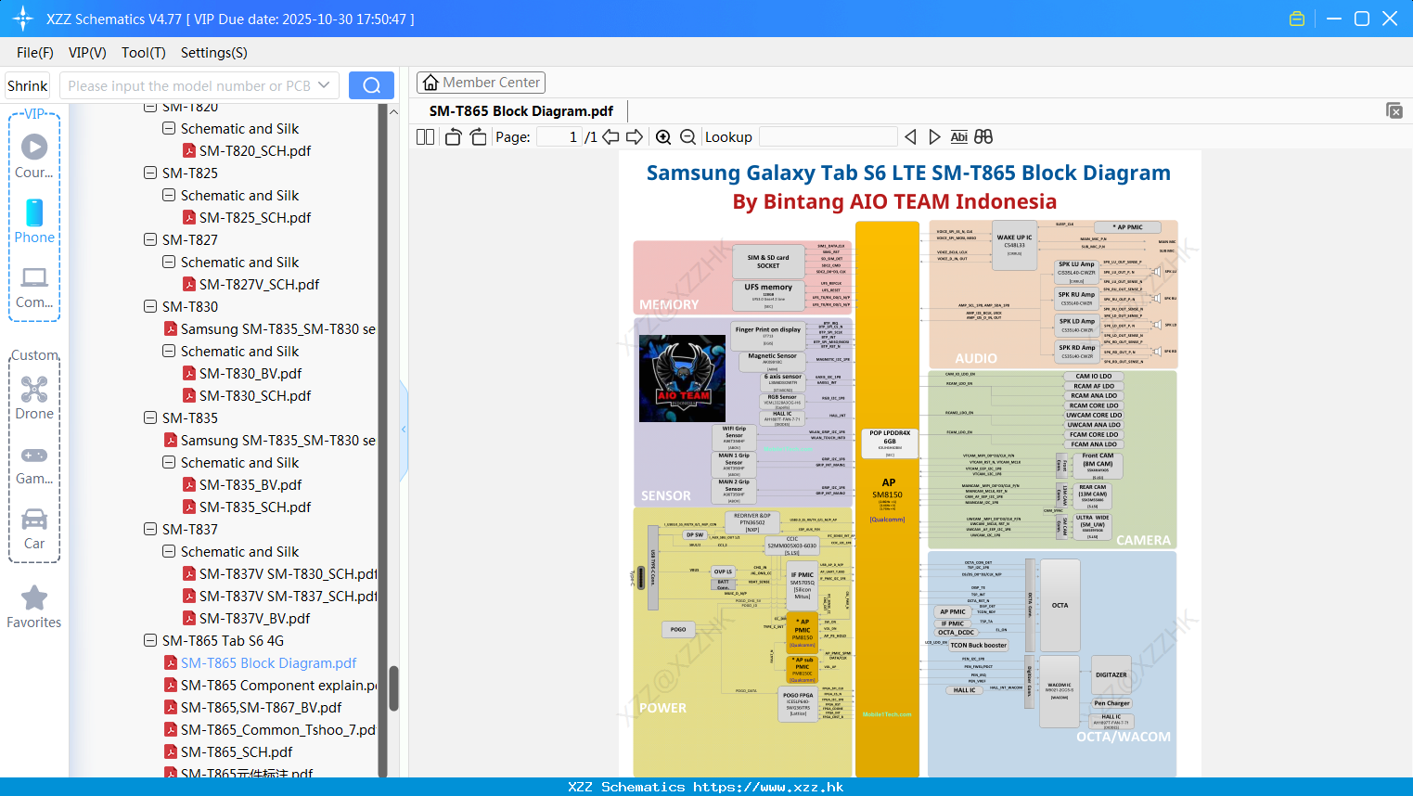Viewport: 1413px width, 796px height.
Task: Select the Phone category
Action: tap(34, 221)
